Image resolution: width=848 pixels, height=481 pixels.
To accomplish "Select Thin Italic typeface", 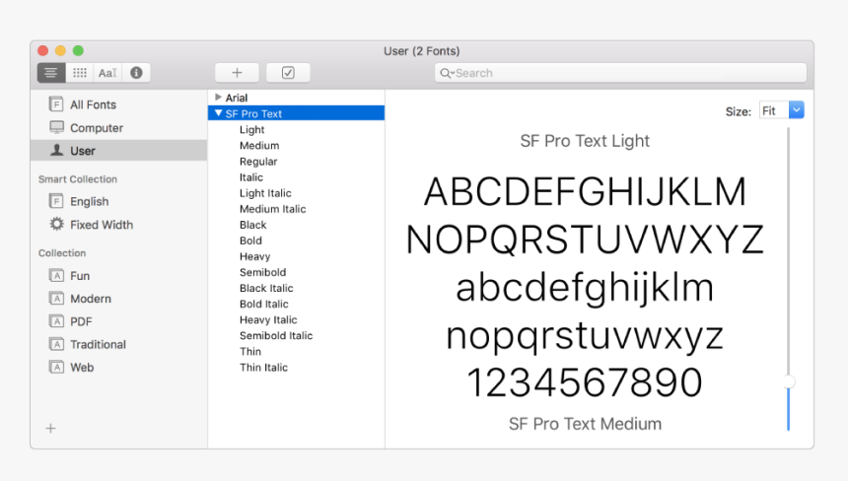I will (x=263, y=368).
